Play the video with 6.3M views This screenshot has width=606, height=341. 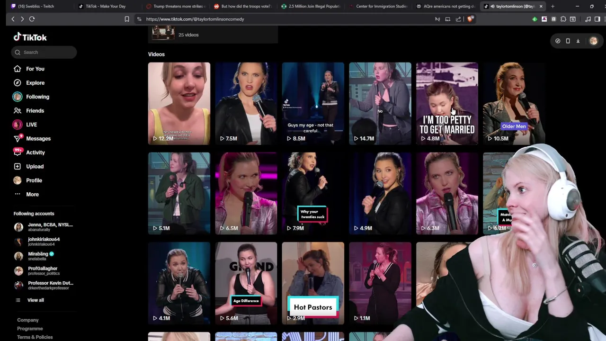pyautogui.click(x=447, y=193)
